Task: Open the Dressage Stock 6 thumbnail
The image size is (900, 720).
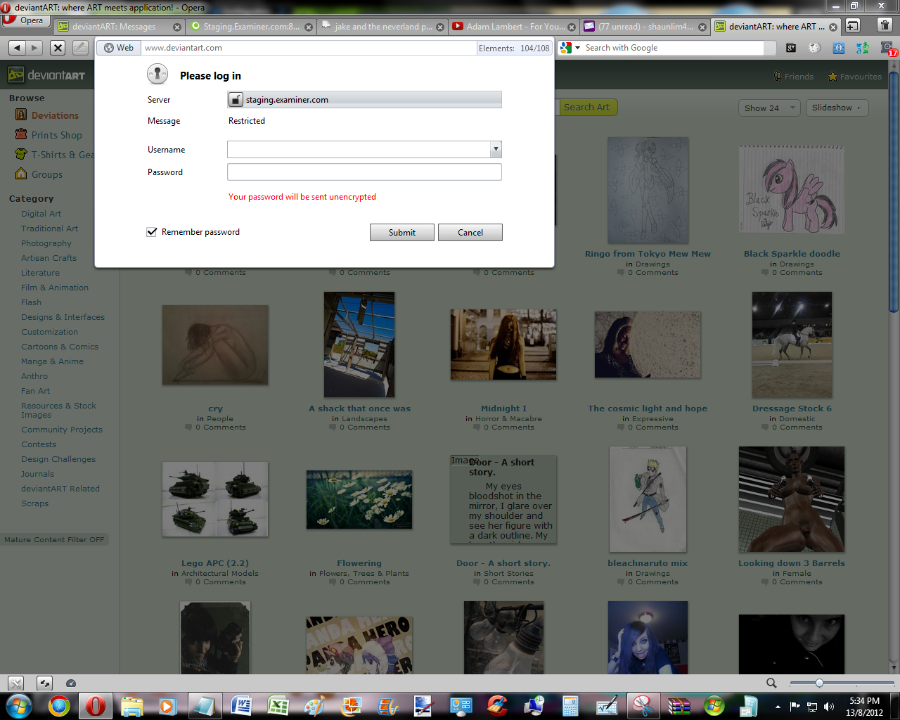Action: coord(792,345)
